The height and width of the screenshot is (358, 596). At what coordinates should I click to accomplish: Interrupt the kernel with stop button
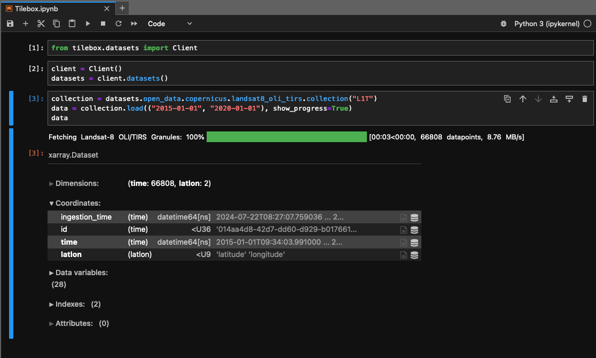click(x=103, y=24)
